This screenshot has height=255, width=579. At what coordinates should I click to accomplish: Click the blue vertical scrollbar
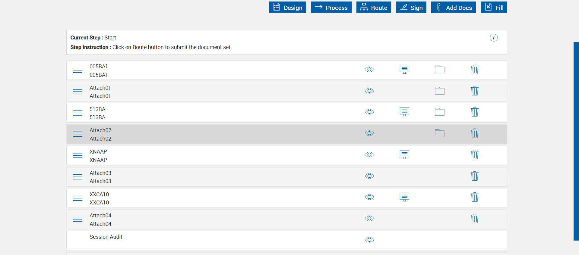click(576, 141)
